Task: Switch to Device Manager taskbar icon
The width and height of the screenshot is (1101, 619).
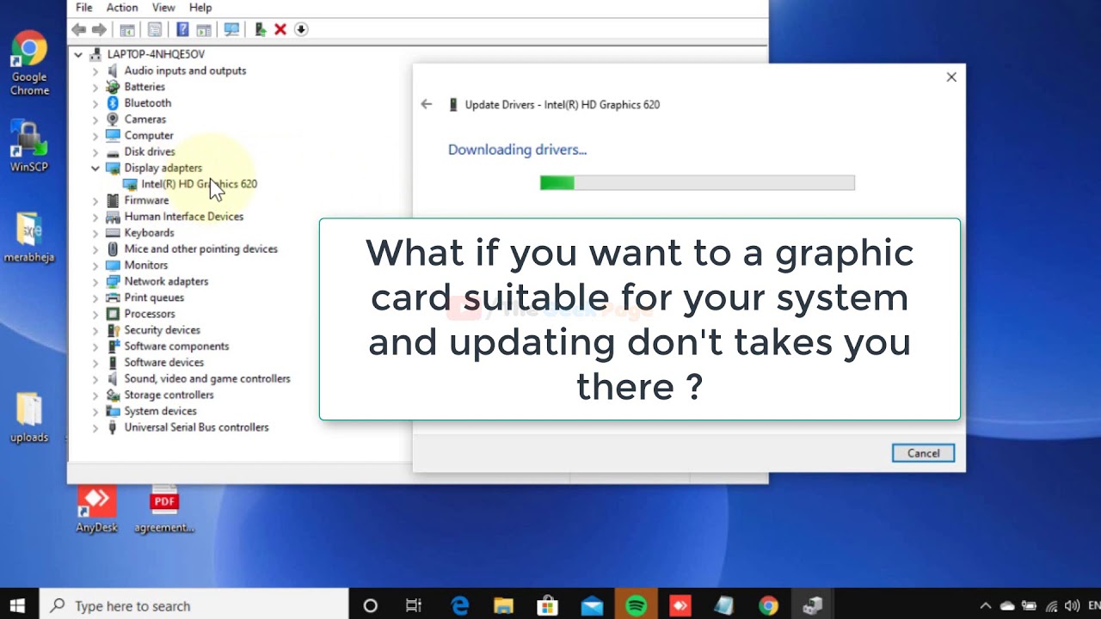Action: 812,606
